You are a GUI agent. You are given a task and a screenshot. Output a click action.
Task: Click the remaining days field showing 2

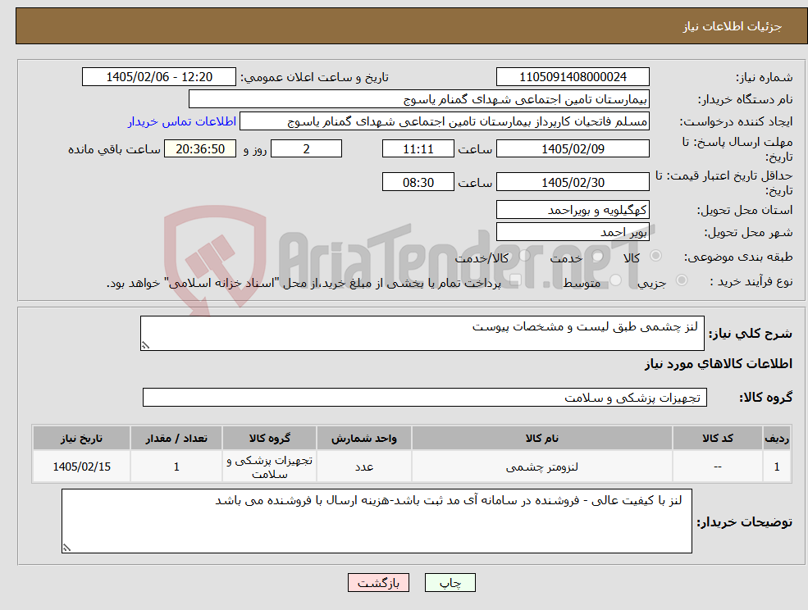click(306, 149)
